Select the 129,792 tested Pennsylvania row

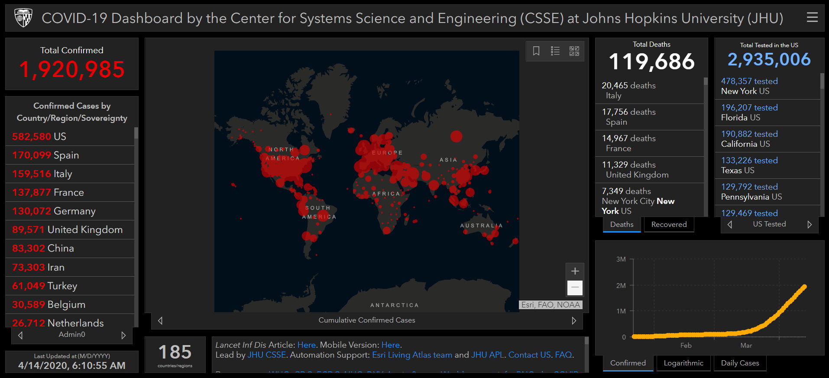pyautogui.click(x=767, y=192)
